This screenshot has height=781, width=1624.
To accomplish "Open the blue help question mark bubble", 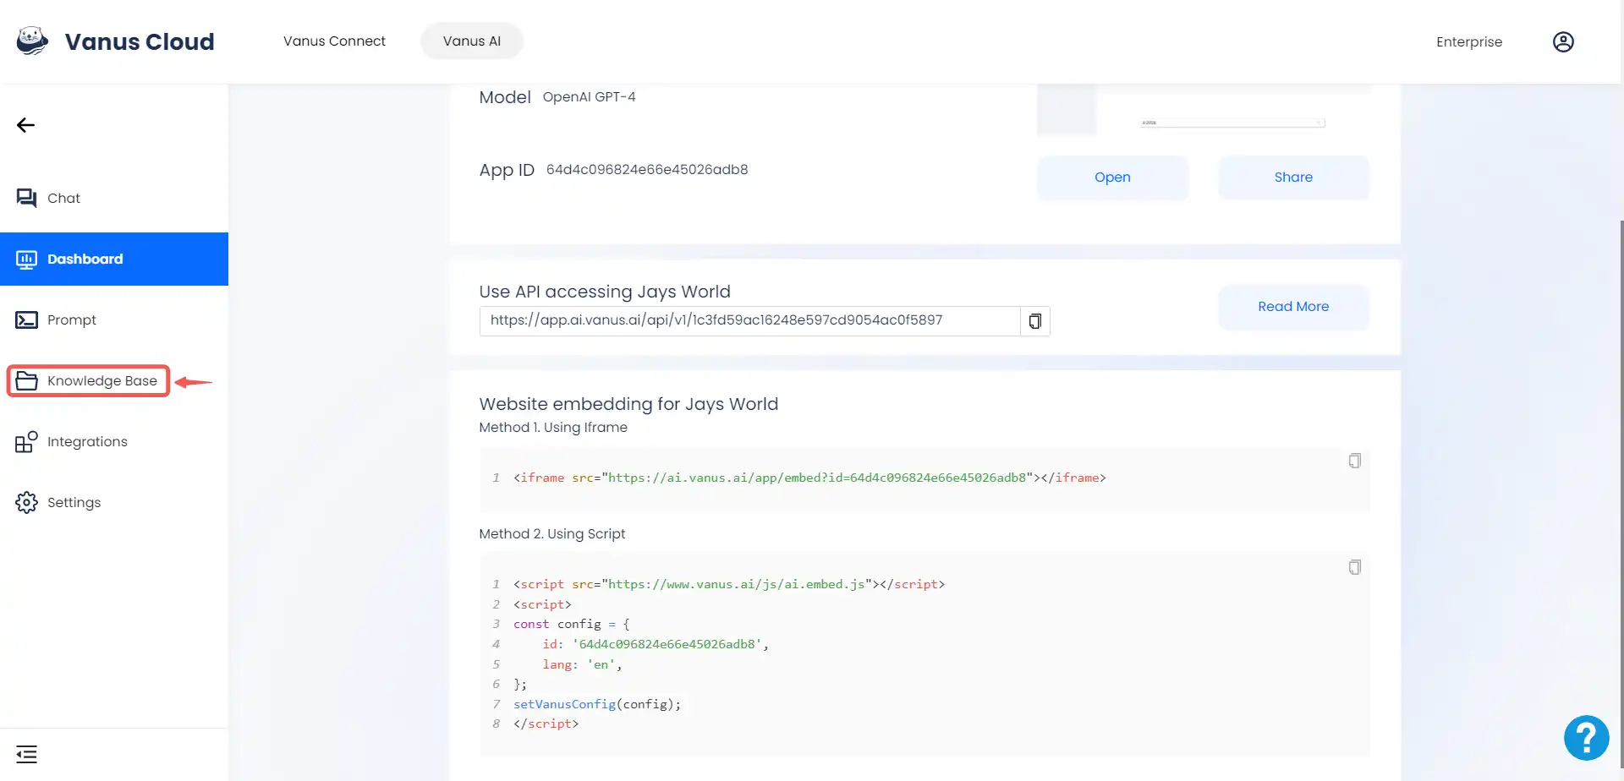I will coord(1586,738).
